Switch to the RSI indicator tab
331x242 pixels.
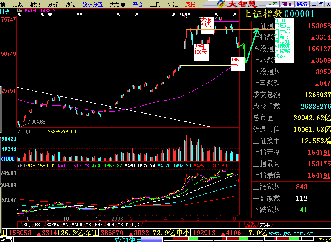point(38,225)
